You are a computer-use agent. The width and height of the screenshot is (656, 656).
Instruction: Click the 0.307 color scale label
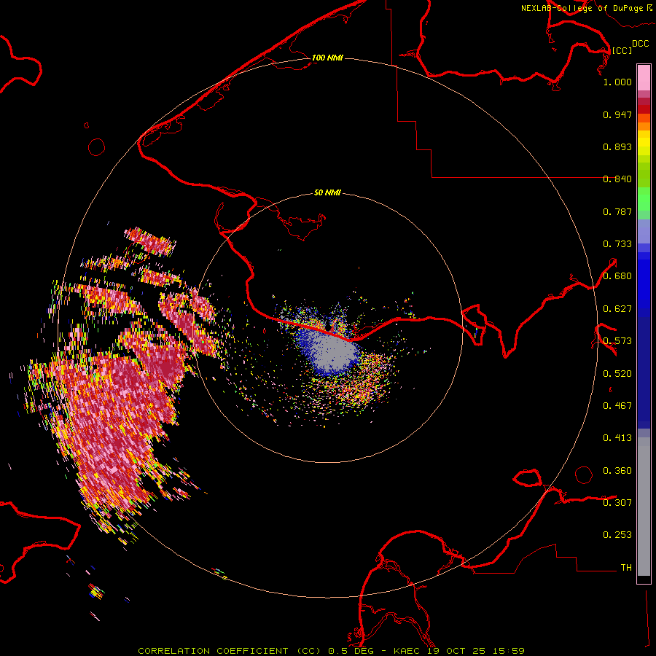coord(617,502)
